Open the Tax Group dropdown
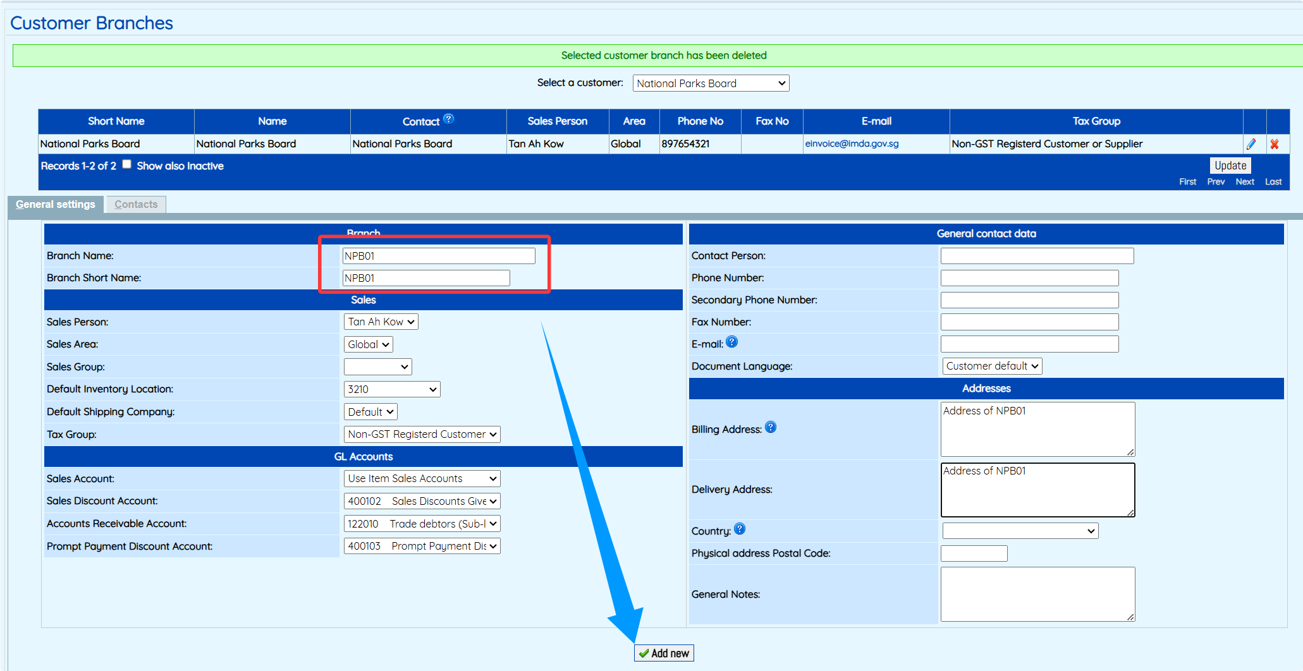1303x671 pixels. coord(422,434)
